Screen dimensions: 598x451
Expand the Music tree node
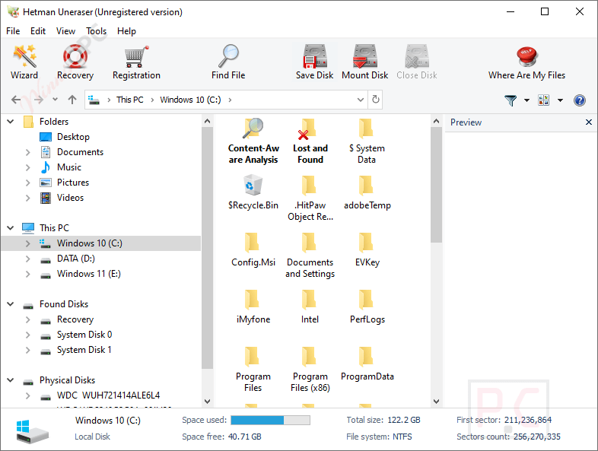[28, 167]
